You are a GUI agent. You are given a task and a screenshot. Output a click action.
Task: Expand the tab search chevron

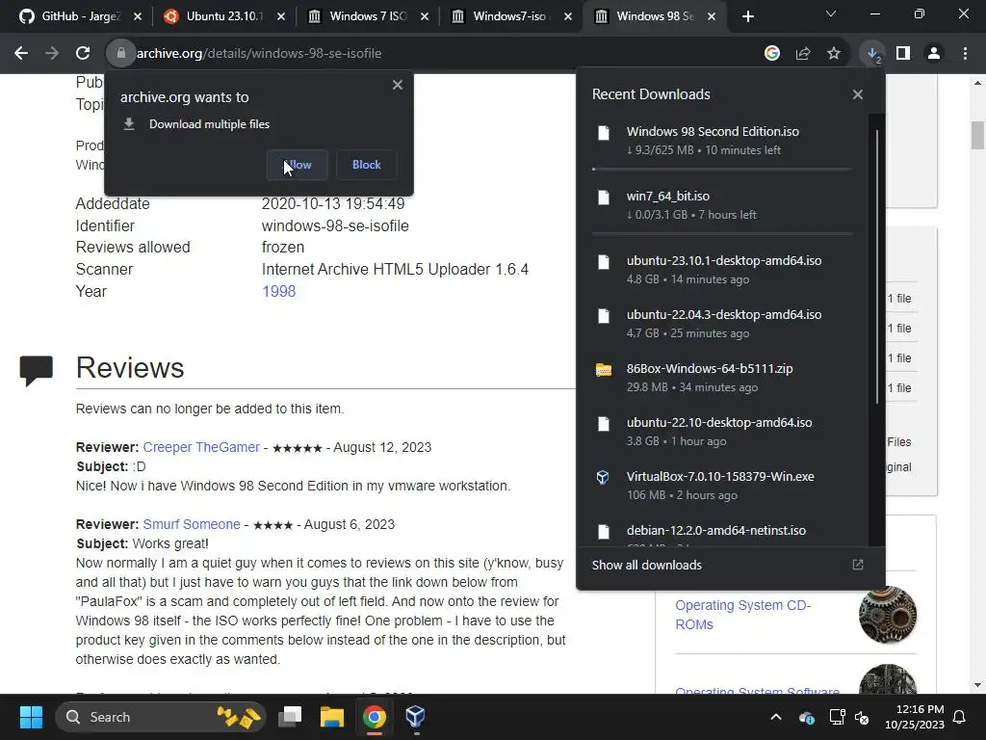[x=831, y=13]
